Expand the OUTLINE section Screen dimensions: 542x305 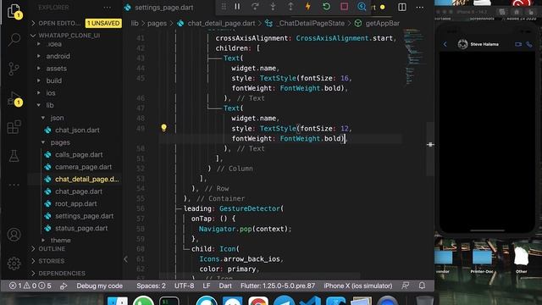tap(52, 248)
